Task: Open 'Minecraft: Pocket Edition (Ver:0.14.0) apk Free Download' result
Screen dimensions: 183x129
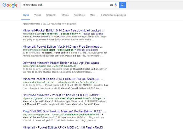Action: pos(62,47)
